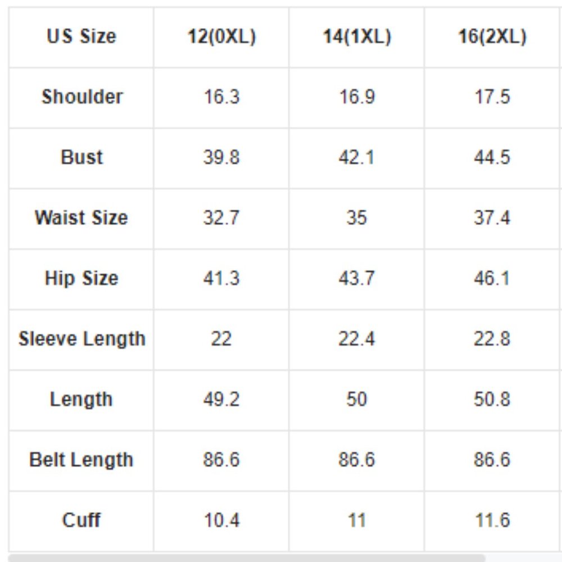The width and height of the screenshot is (562, 562).
Task: Select the 14(1XL) column header
Action: tap(357, 37)
